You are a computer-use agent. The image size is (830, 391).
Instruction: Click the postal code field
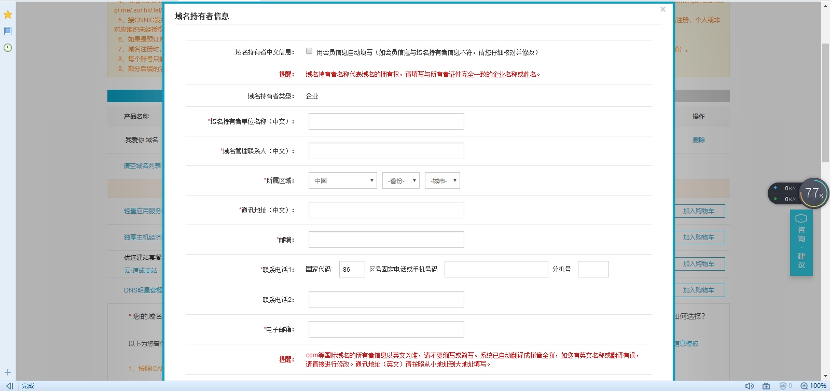(386, 240)
